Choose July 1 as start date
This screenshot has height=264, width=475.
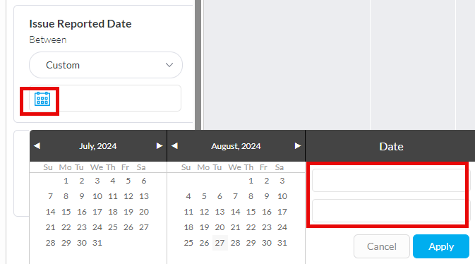(x=66, y=181)
